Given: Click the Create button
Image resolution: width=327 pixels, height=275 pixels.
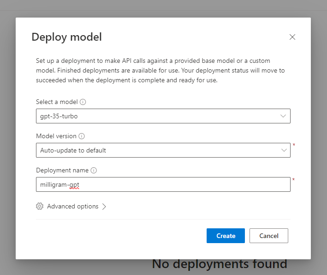Looking at the screenshot, I should [x=226, y=236].
